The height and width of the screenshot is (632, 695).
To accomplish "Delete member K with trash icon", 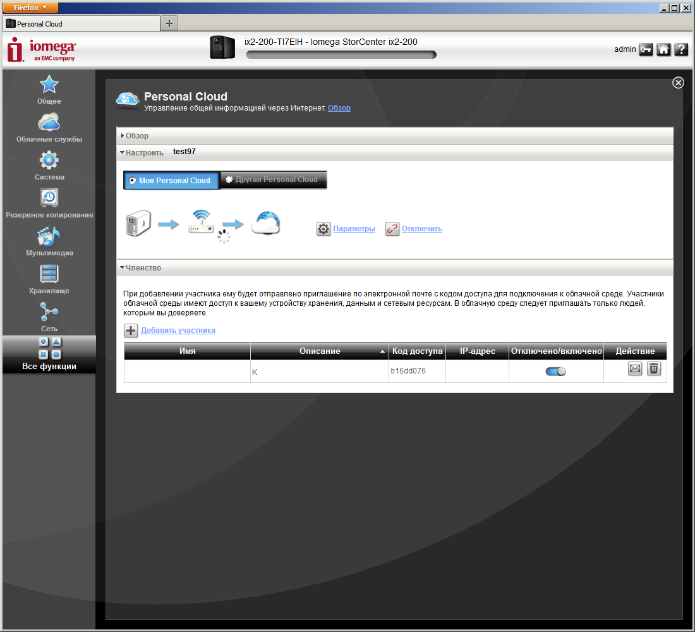I will pos(654,368).
